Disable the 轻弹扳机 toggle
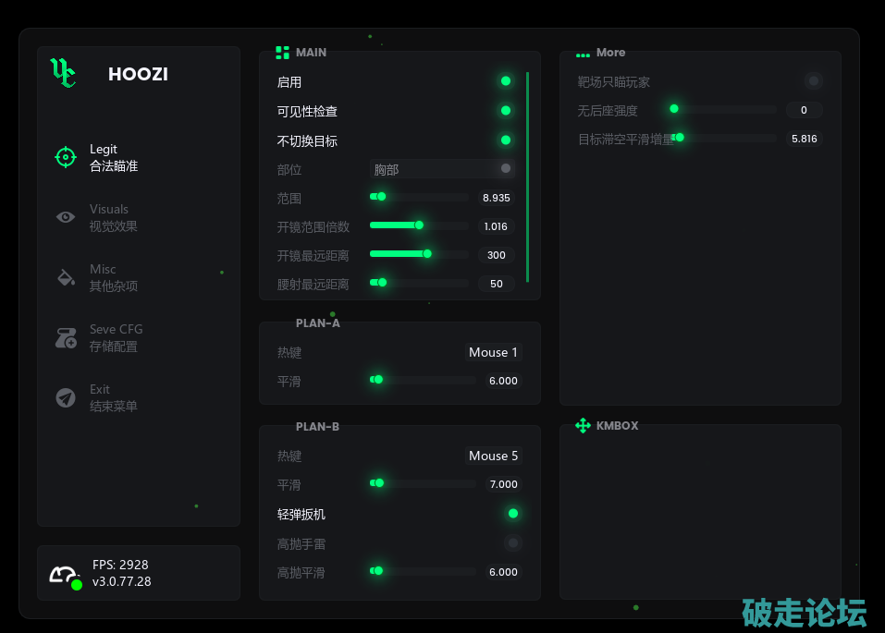Image resolution: width=885 pixels, height=633 pixels. [x=512, y=514]
